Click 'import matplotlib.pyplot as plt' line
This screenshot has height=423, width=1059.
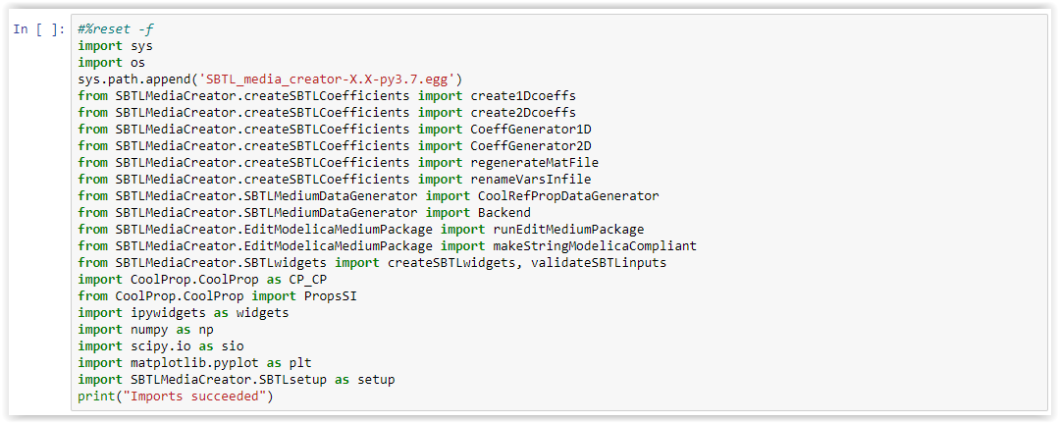pyautogui.click(x=194, y=363)
